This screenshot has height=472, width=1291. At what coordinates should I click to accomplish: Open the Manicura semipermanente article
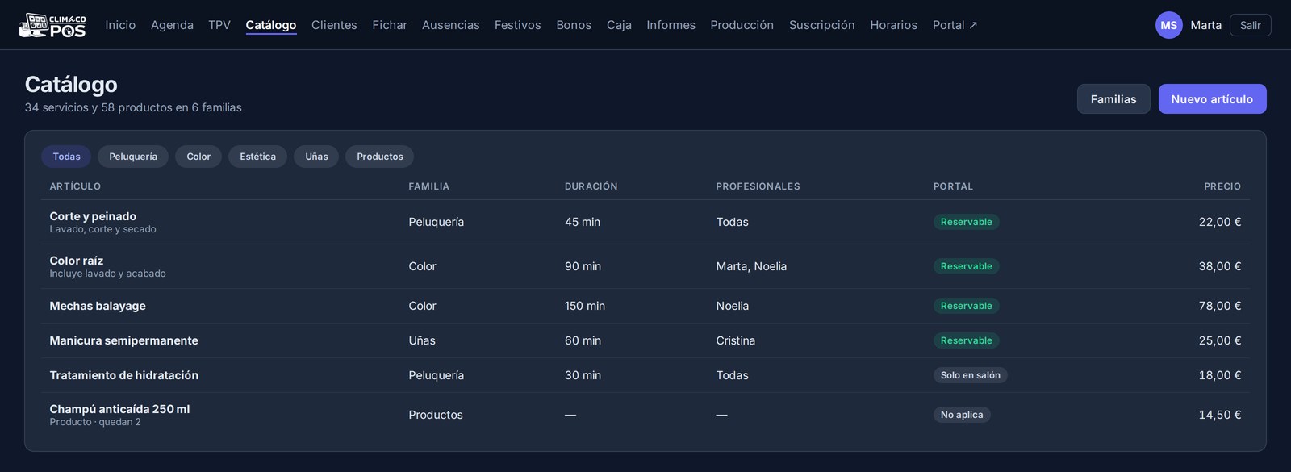[123, 340]
